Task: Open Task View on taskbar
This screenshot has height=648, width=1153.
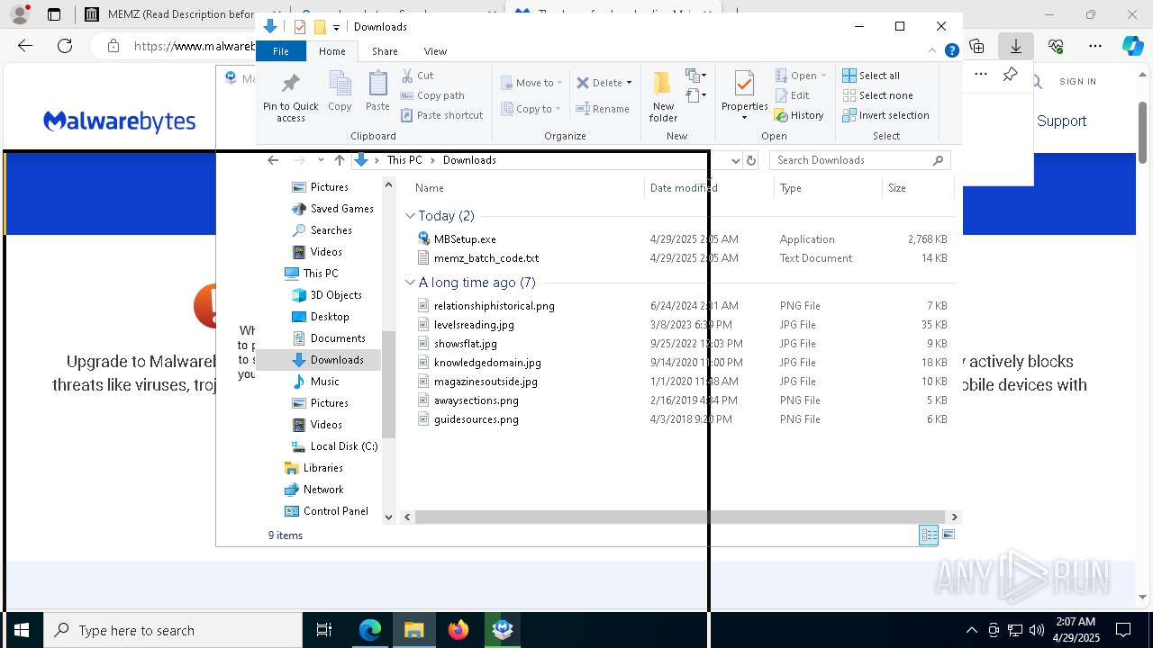Action: [x=324, y=630]
